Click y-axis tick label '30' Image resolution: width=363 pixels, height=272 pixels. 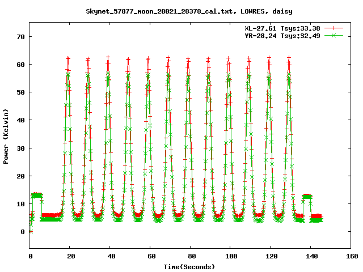tap(21, 148)
